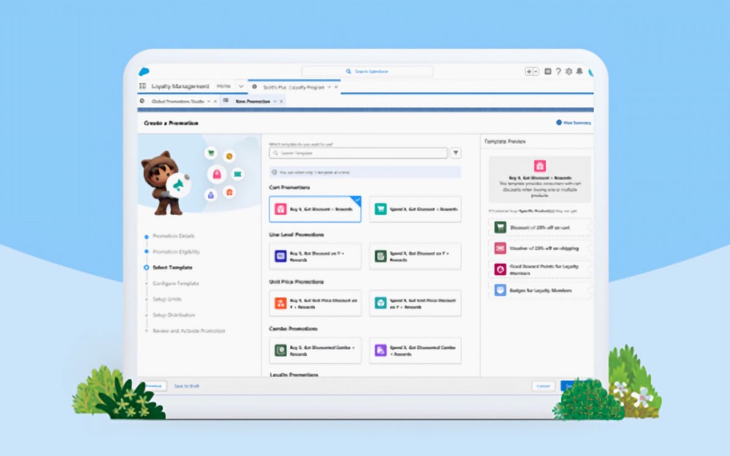Screen dimensions: 730x456
Task: Go to the Promotion Details step
Action: [173, 236]
